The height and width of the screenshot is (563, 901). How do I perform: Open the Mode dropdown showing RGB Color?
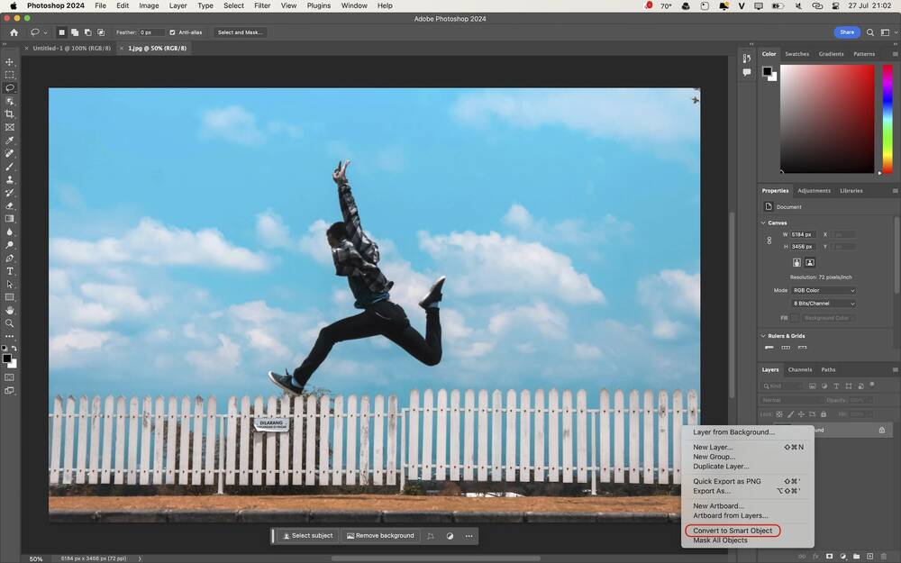click(823, 290)
